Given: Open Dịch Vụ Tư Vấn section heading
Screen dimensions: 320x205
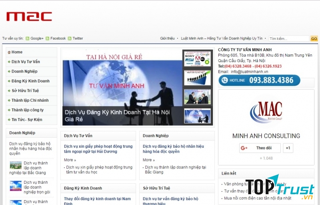Looking at the screenshot, I should tap(78, 136).
